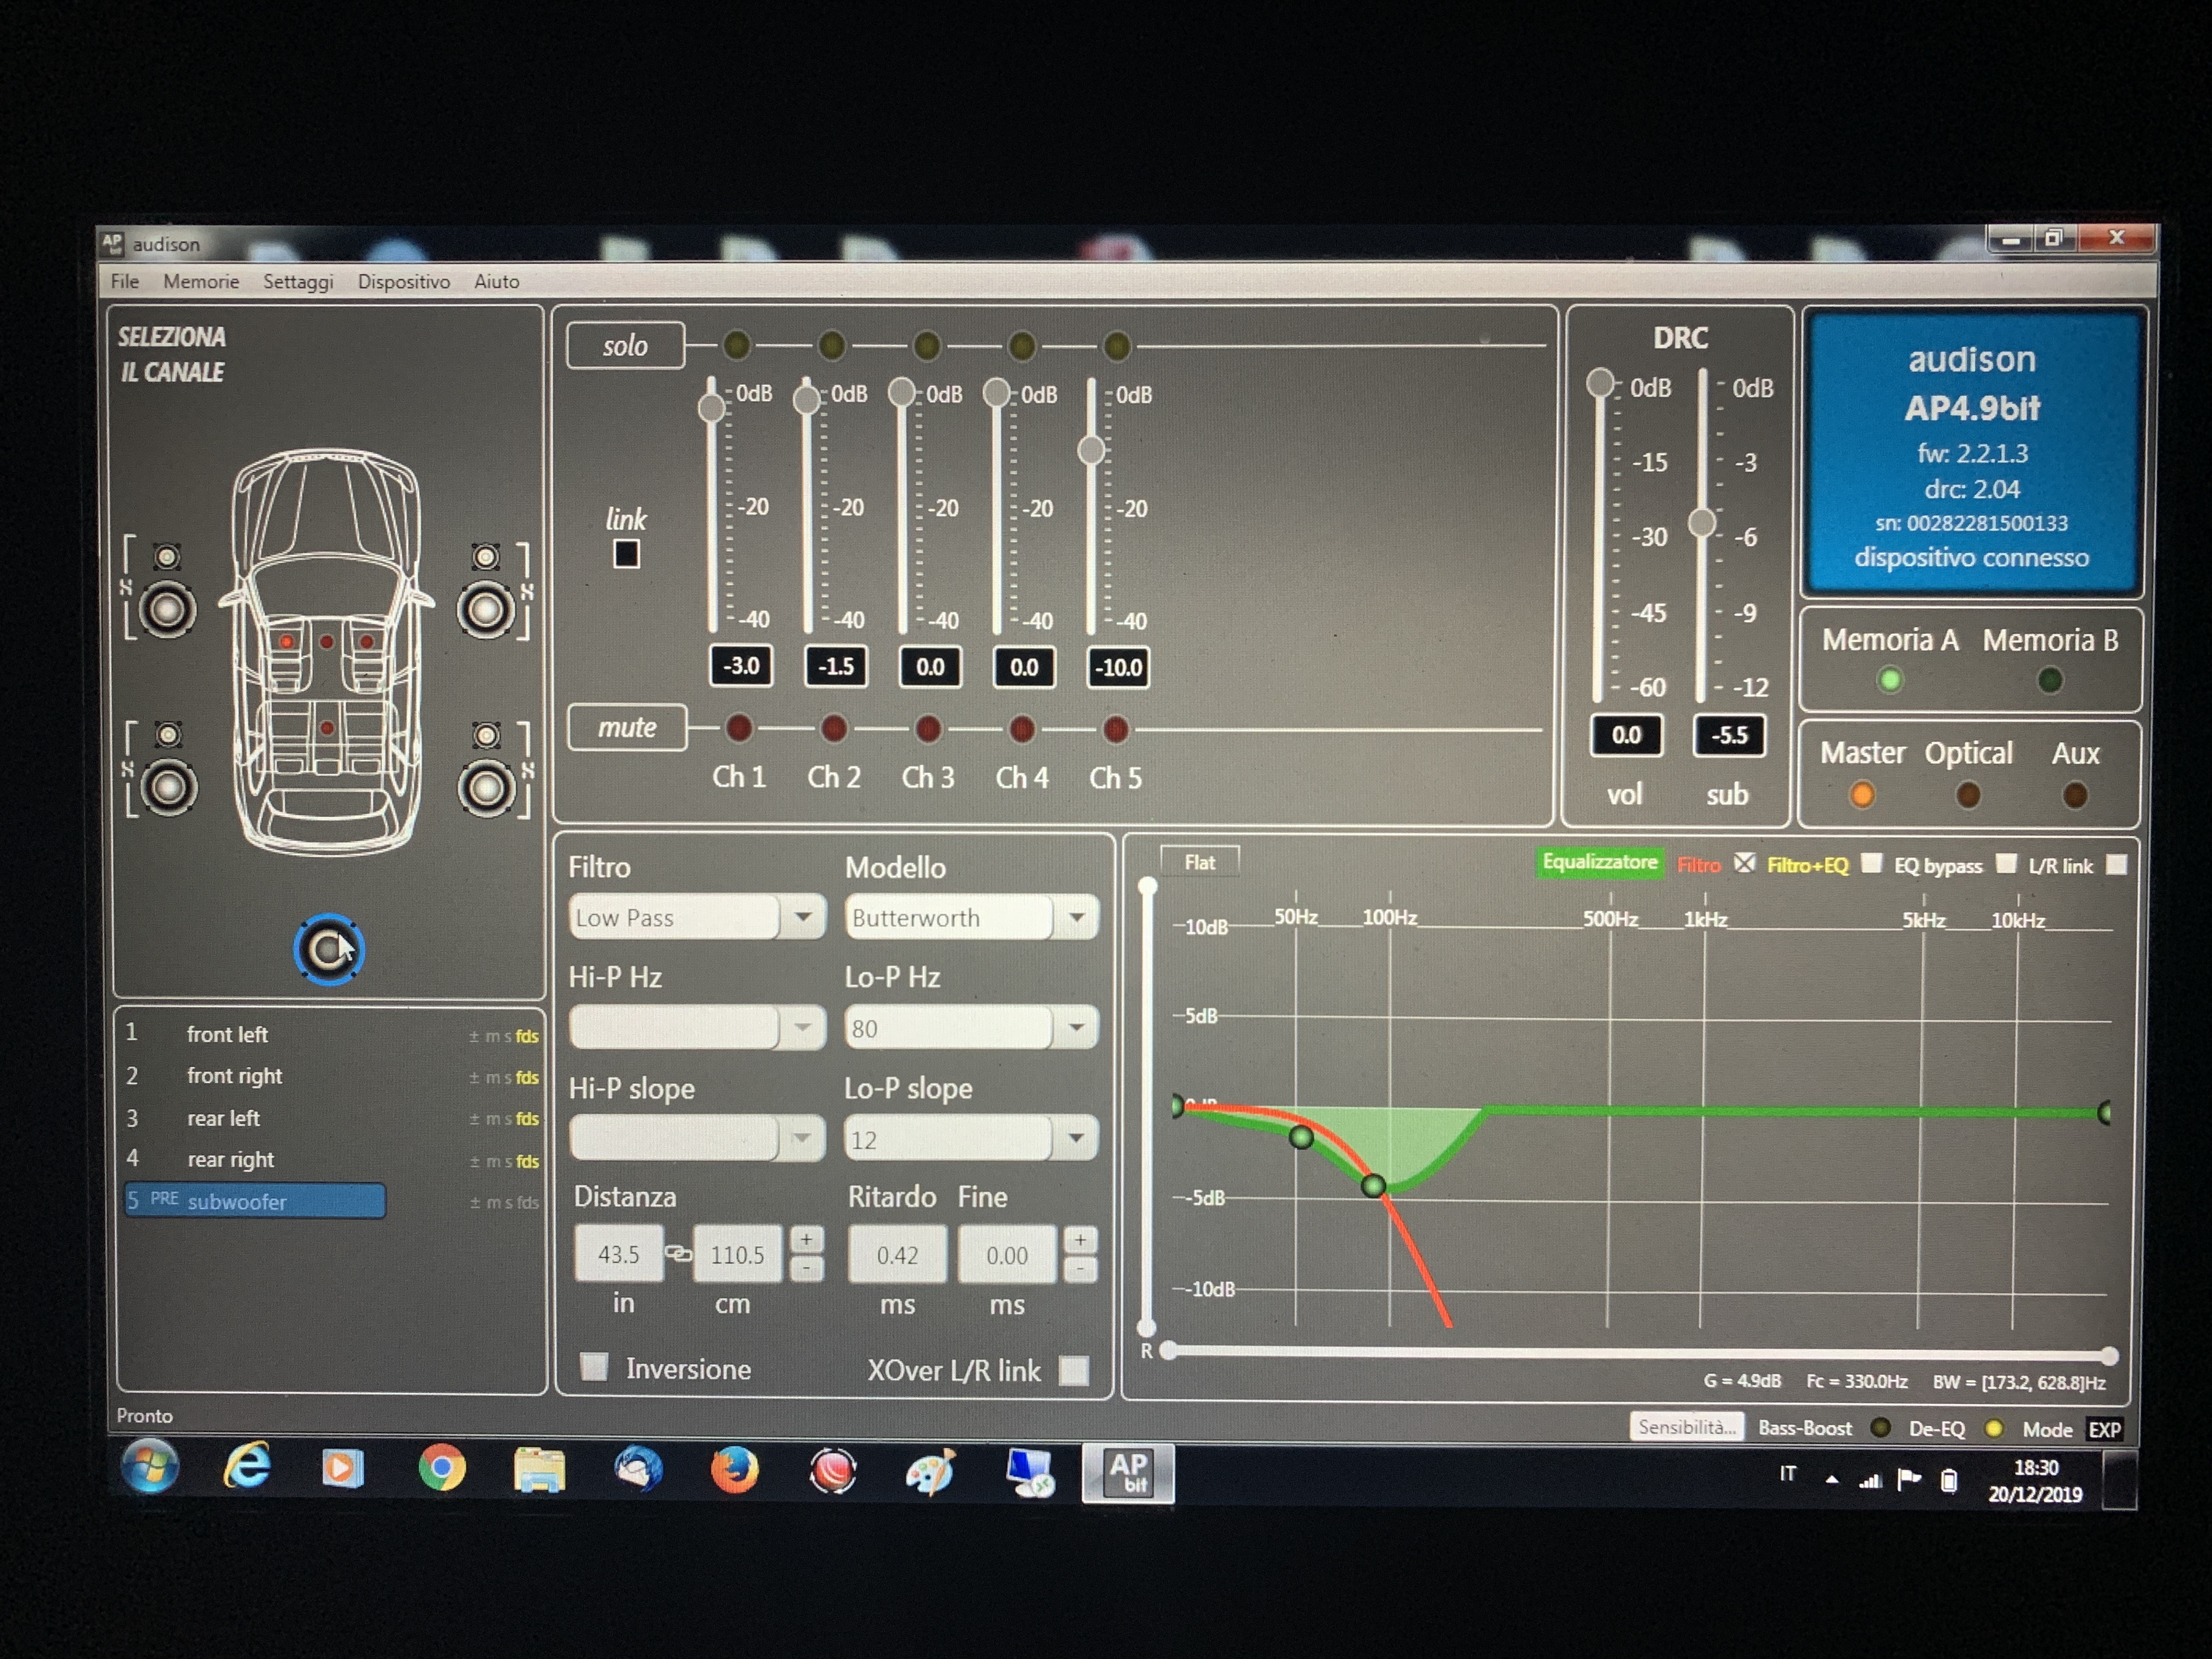Screen dimensions: 2212x1659
Task: Click DRC sub slider knob
Action: coord(1702,522)
